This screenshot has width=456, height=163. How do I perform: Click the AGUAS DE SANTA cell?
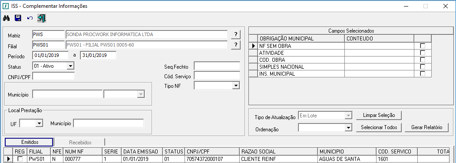click(347, 159)
